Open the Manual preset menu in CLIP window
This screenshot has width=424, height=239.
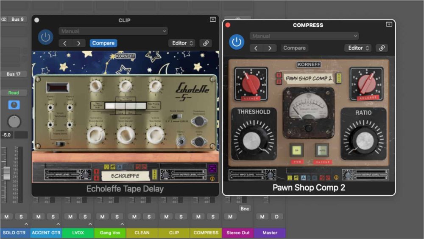click(x=113, y=31)
